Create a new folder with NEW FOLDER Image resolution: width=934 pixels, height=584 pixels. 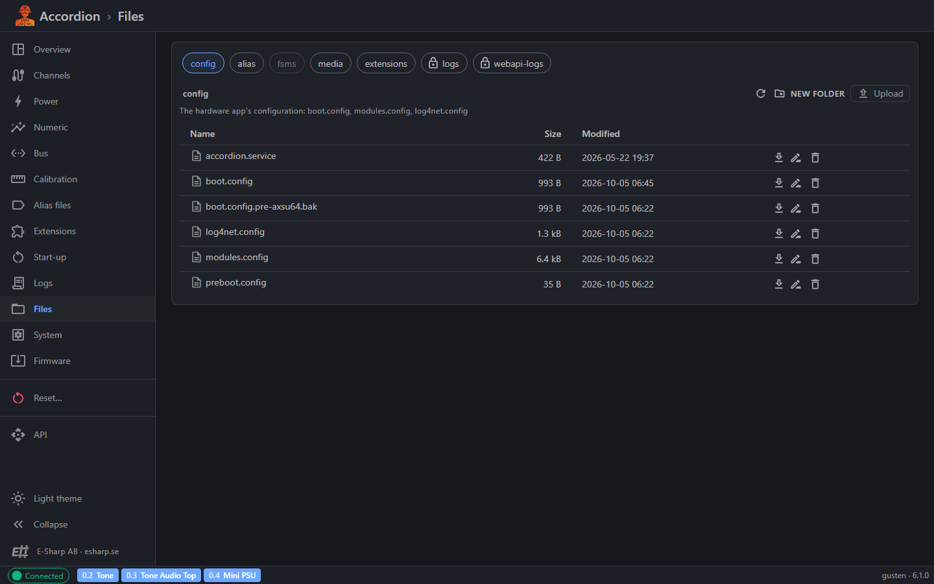click(x=809, y=93)
